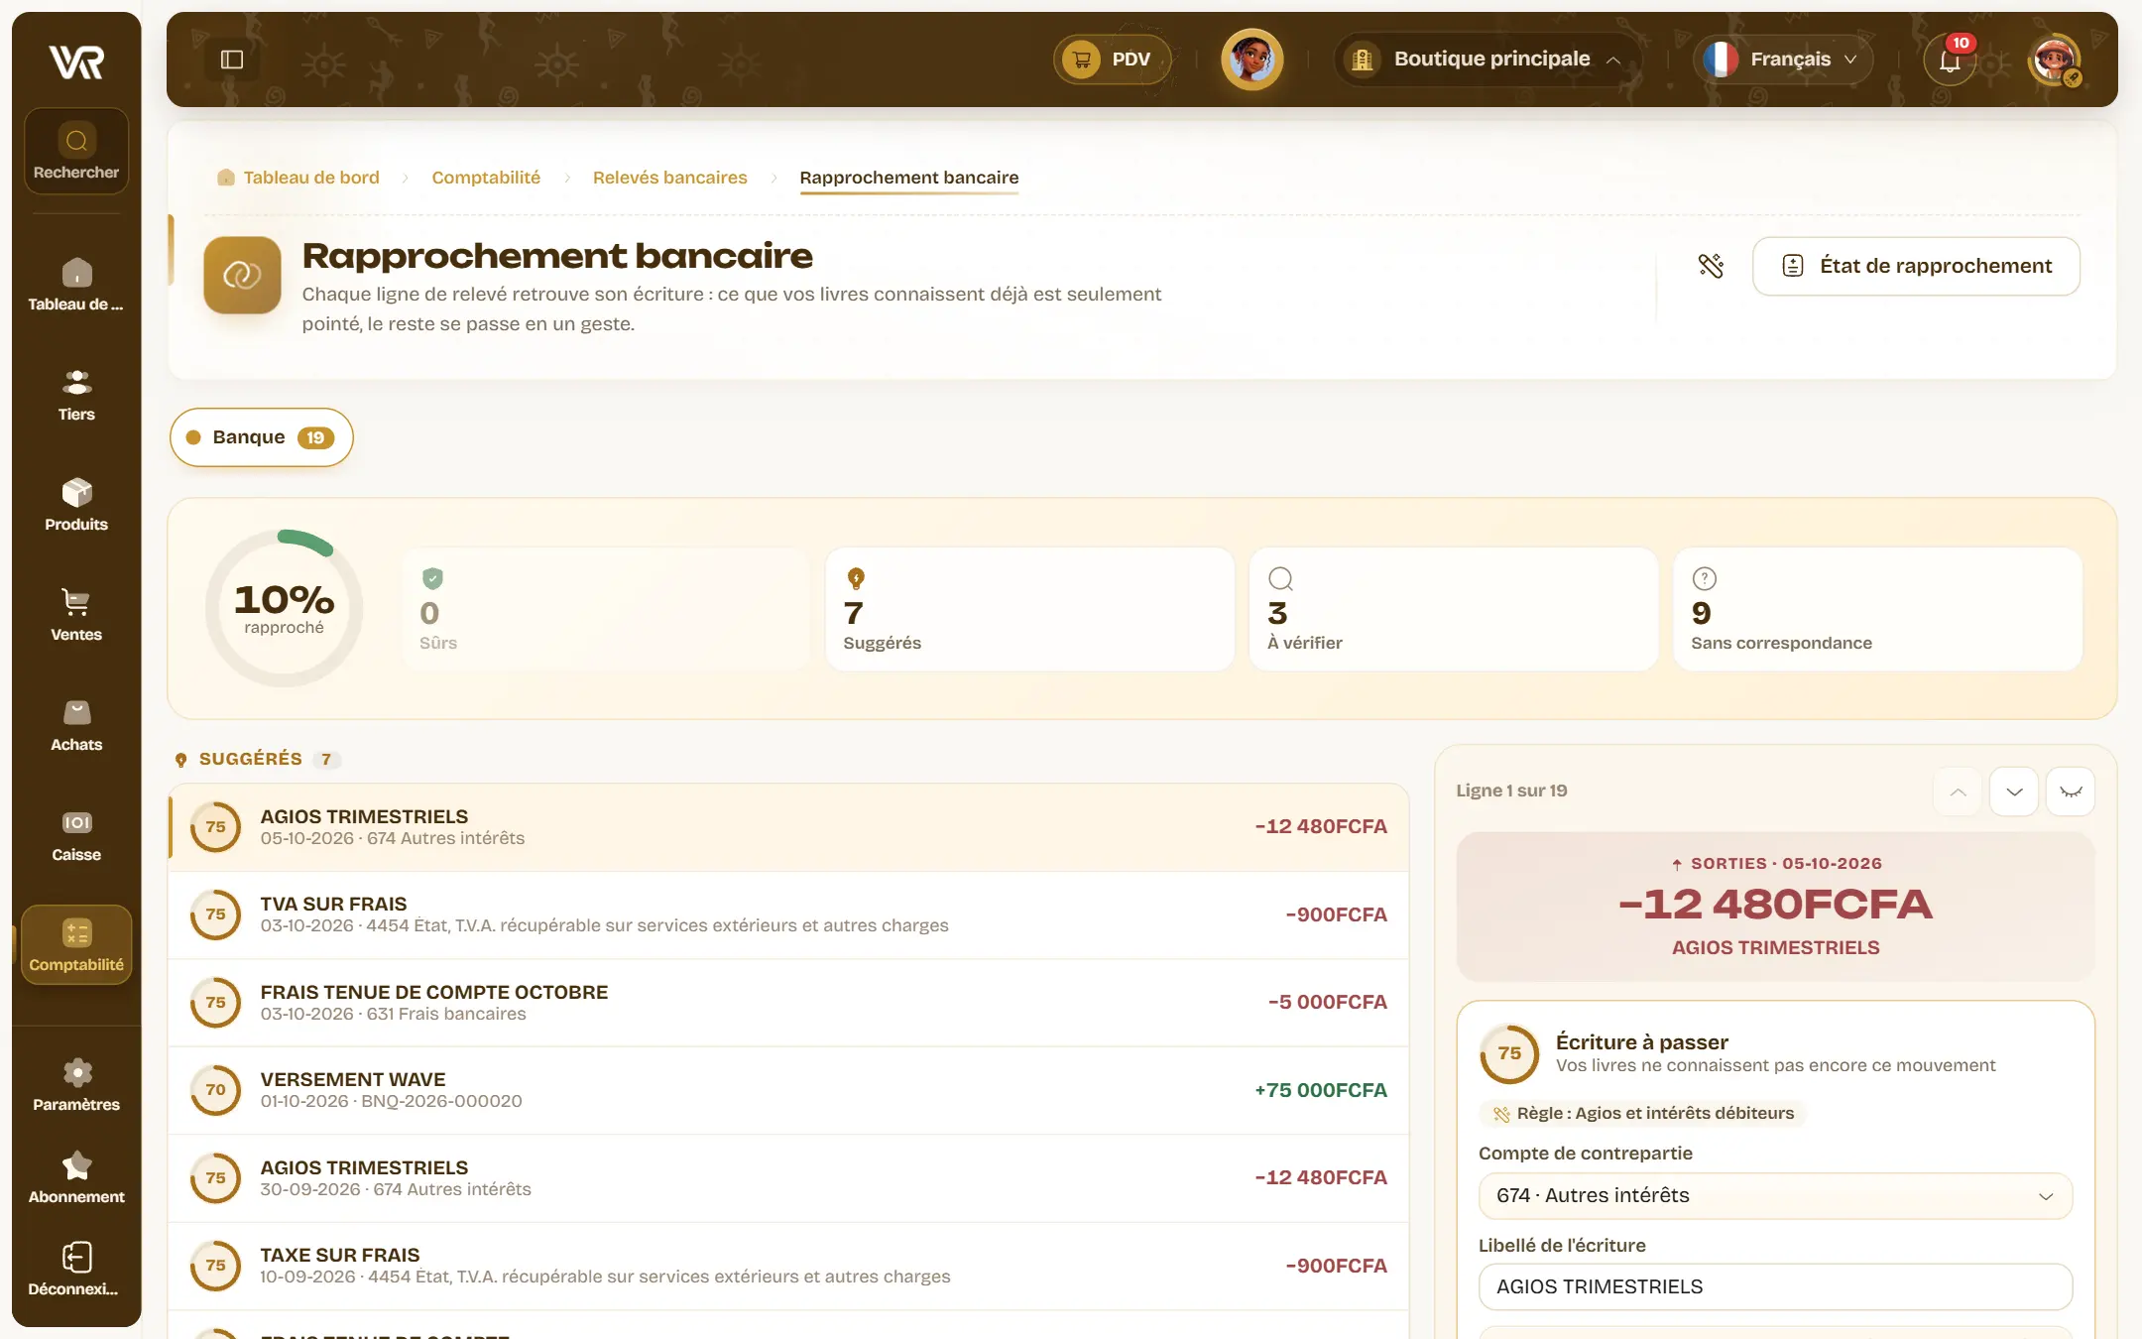Viewport: 2142px width, 1339px height.
Task: Open the notifications bell
Action: pyautogui.click(x=1951, y=60)
